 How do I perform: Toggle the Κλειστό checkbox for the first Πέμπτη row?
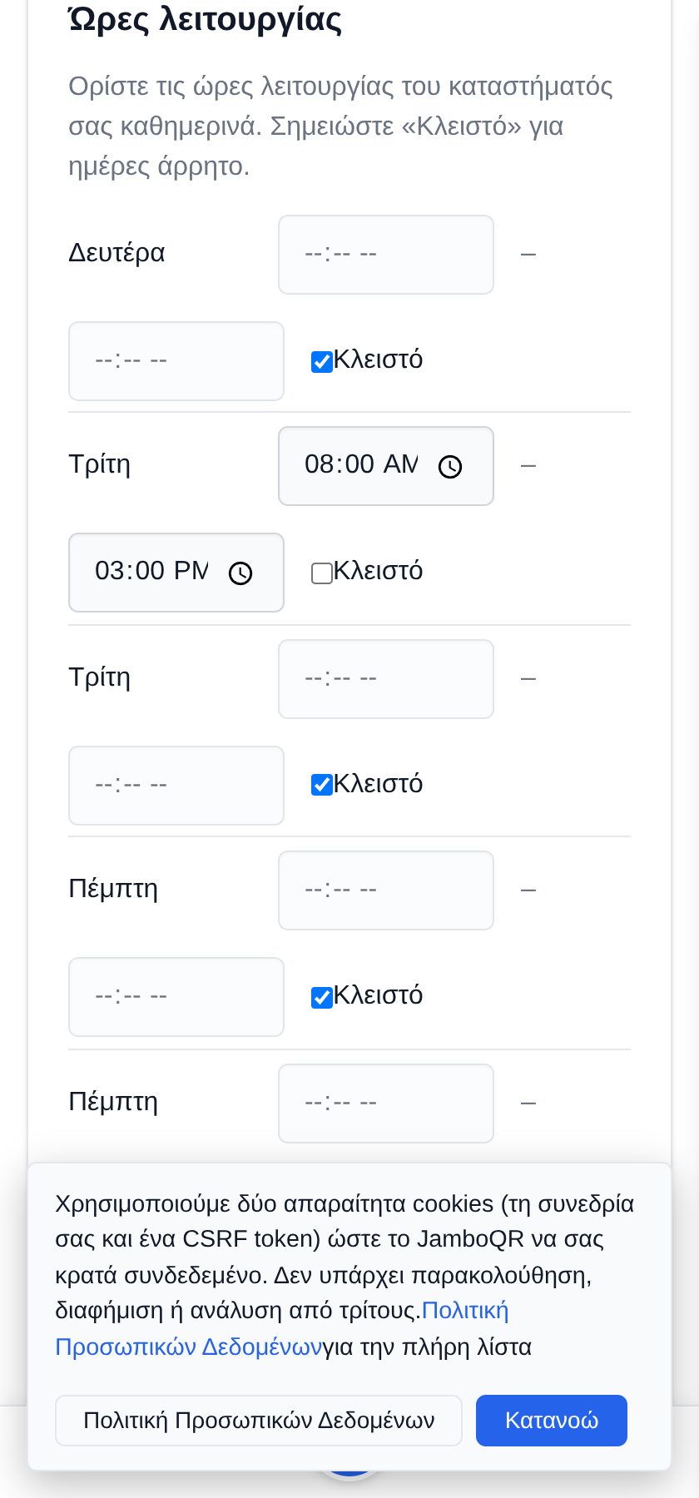pos(322,997)
